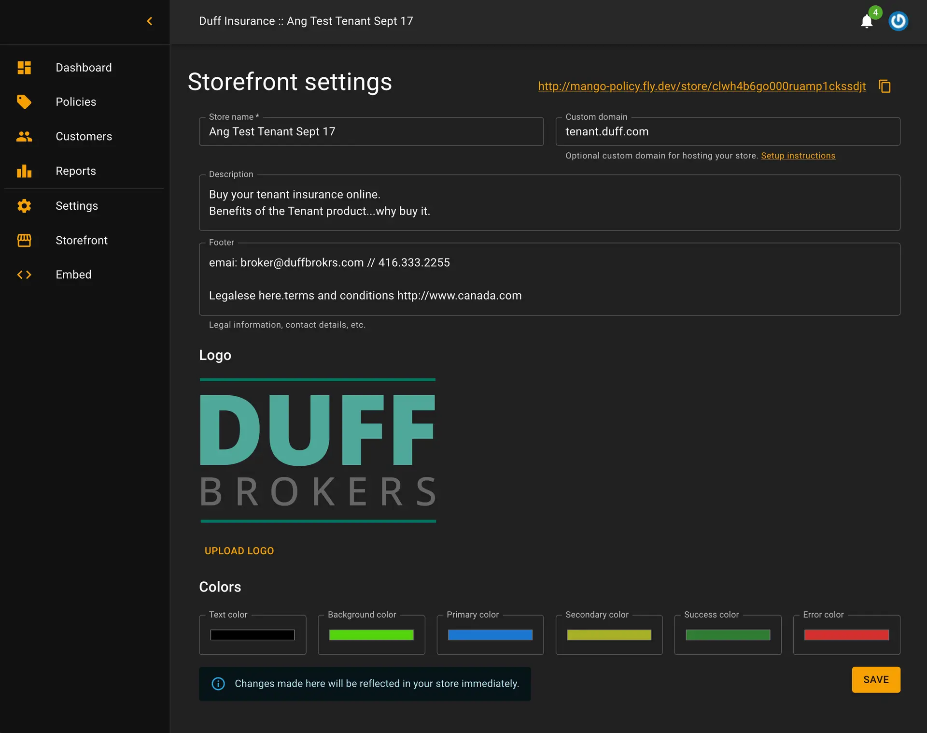Focus the Store name input field
Viewport: 927px width, 733px height.
click(x=371, y=131)
